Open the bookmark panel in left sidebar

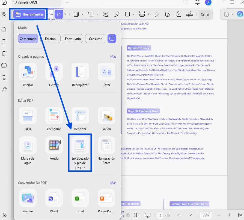pyautogui.click(x=4, y=54)
